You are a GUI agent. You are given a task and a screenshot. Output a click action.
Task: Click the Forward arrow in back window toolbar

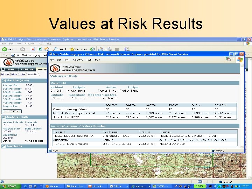click(22, 49)
